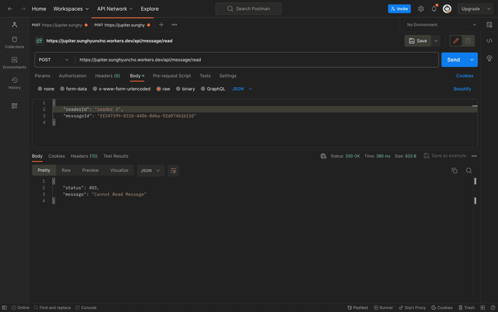This screenshot has height=312, width=498.
Task: Open the notifications bell
Action: tap(434, 9)
